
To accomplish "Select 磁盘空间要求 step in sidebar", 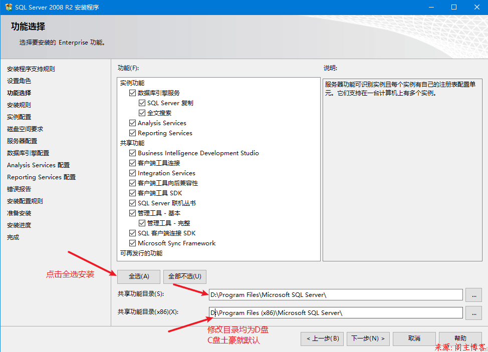I will point(25,129).
